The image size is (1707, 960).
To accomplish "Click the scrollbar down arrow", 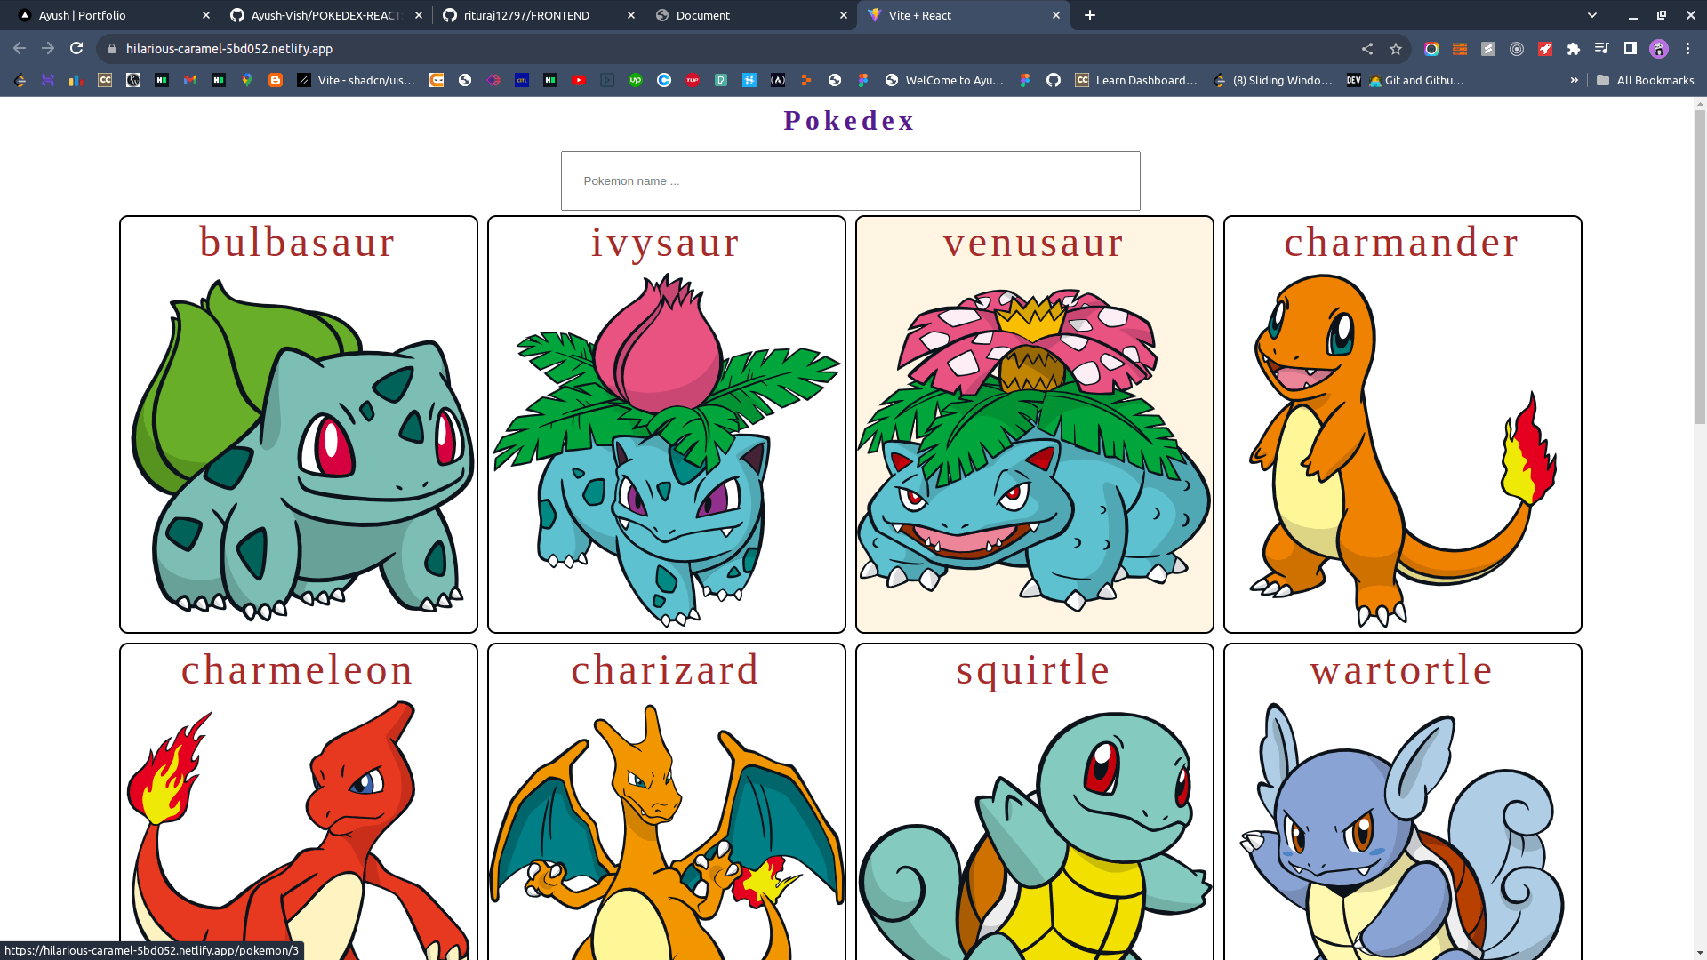I will point(1700,953).
